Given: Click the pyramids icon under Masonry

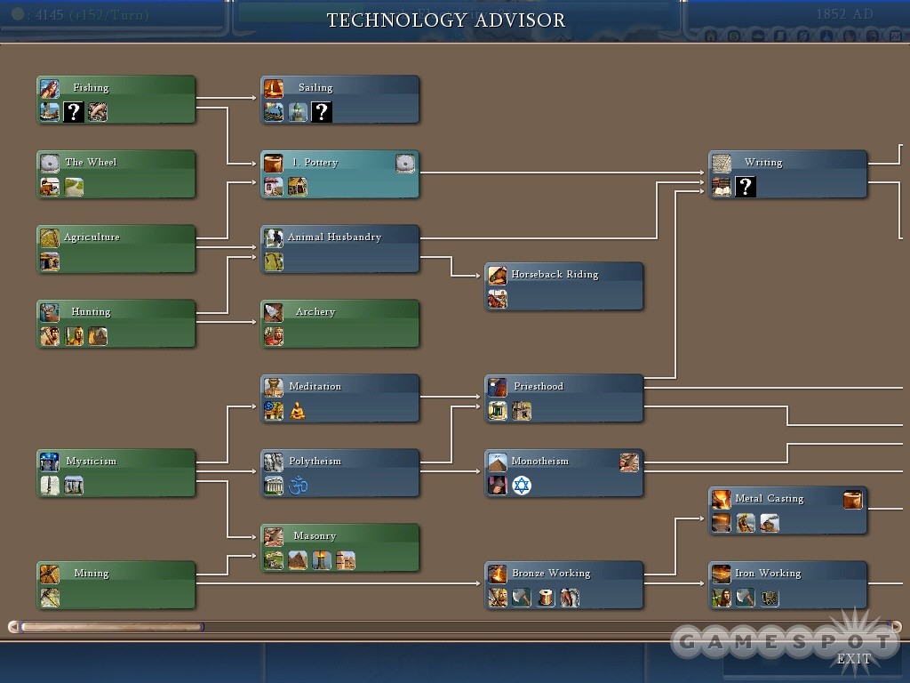Looking at the screenshot, I should pyautogui.click(x=298, y=560).
